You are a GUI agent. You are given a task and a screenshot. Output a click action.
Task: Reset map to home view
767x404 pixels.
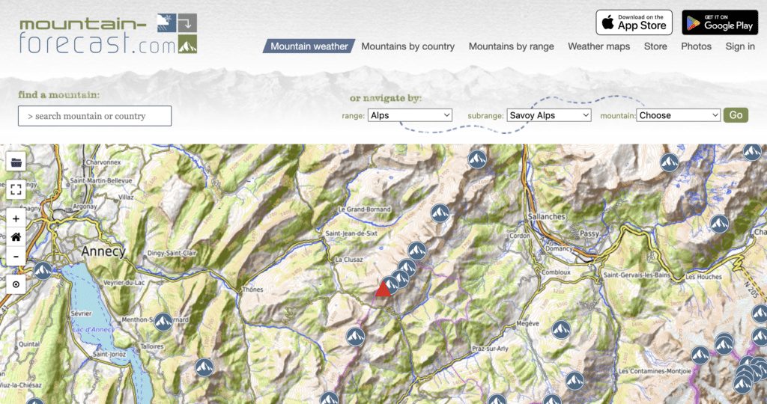click(x=16, y=237)
